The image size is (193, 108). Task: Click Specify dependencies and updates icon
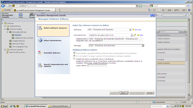pos(40,65)
